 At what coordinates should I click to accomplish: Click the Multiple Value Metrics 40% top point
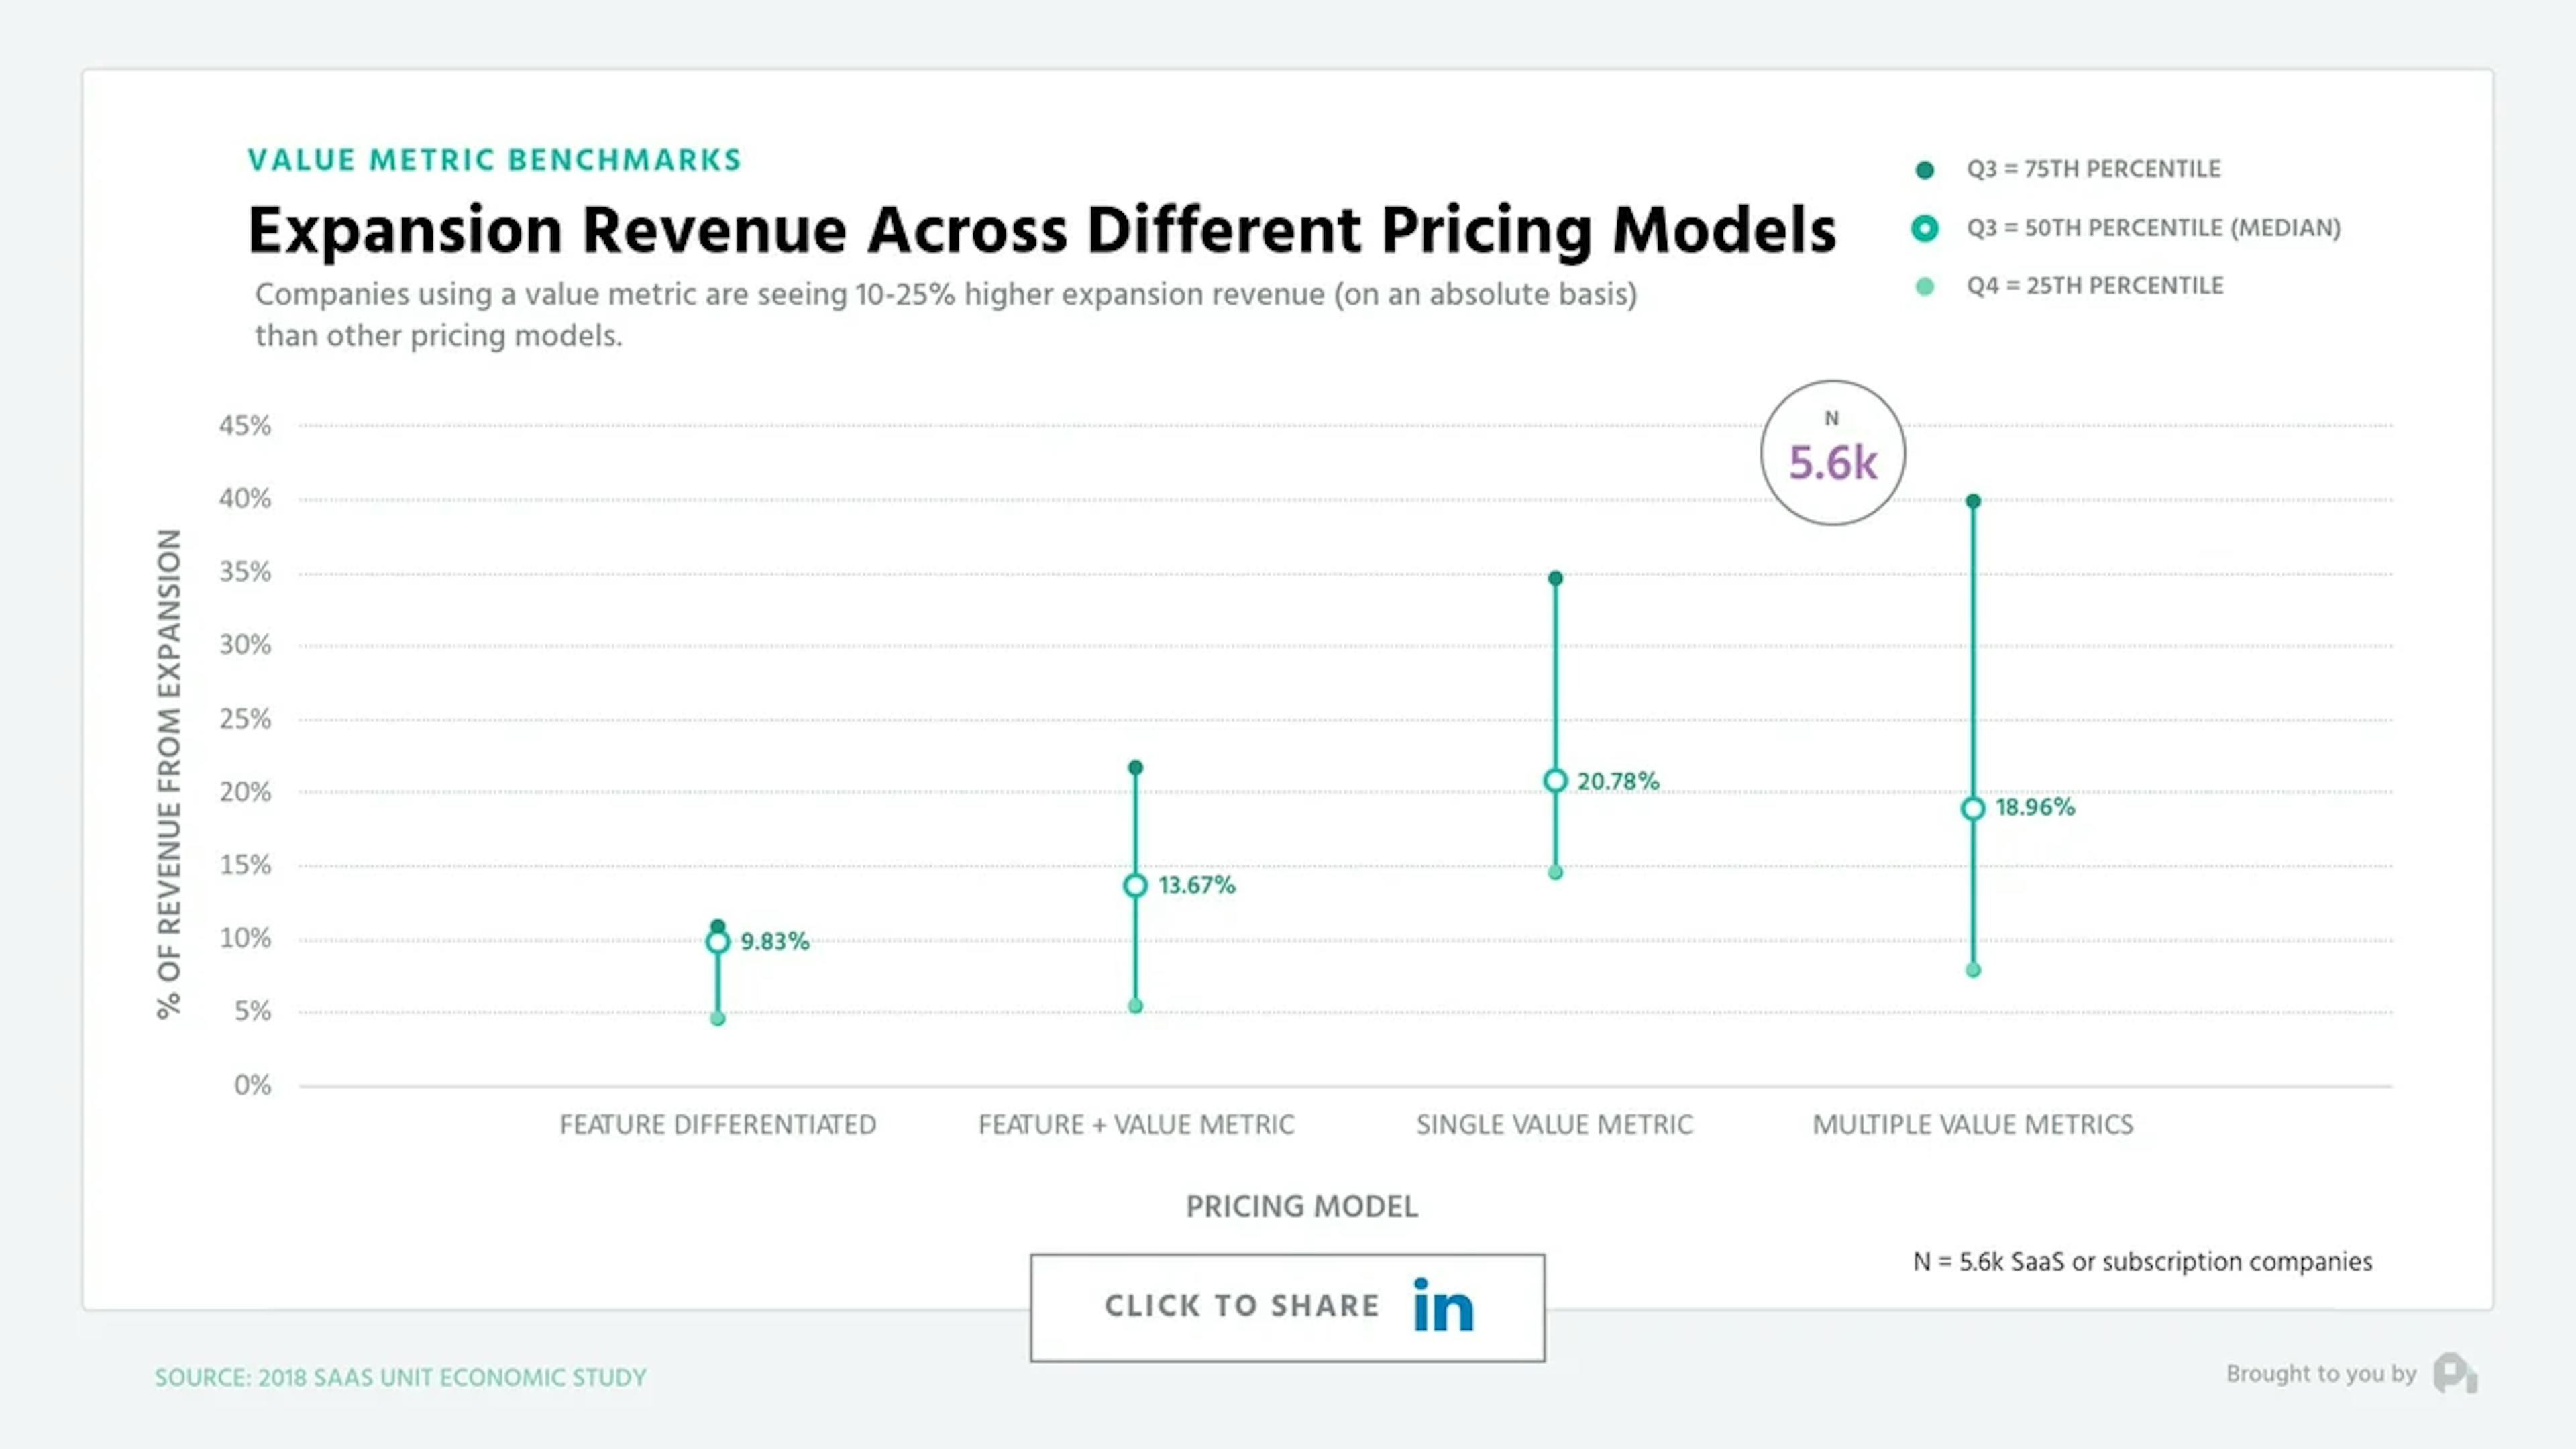(x=1973, y=501)
